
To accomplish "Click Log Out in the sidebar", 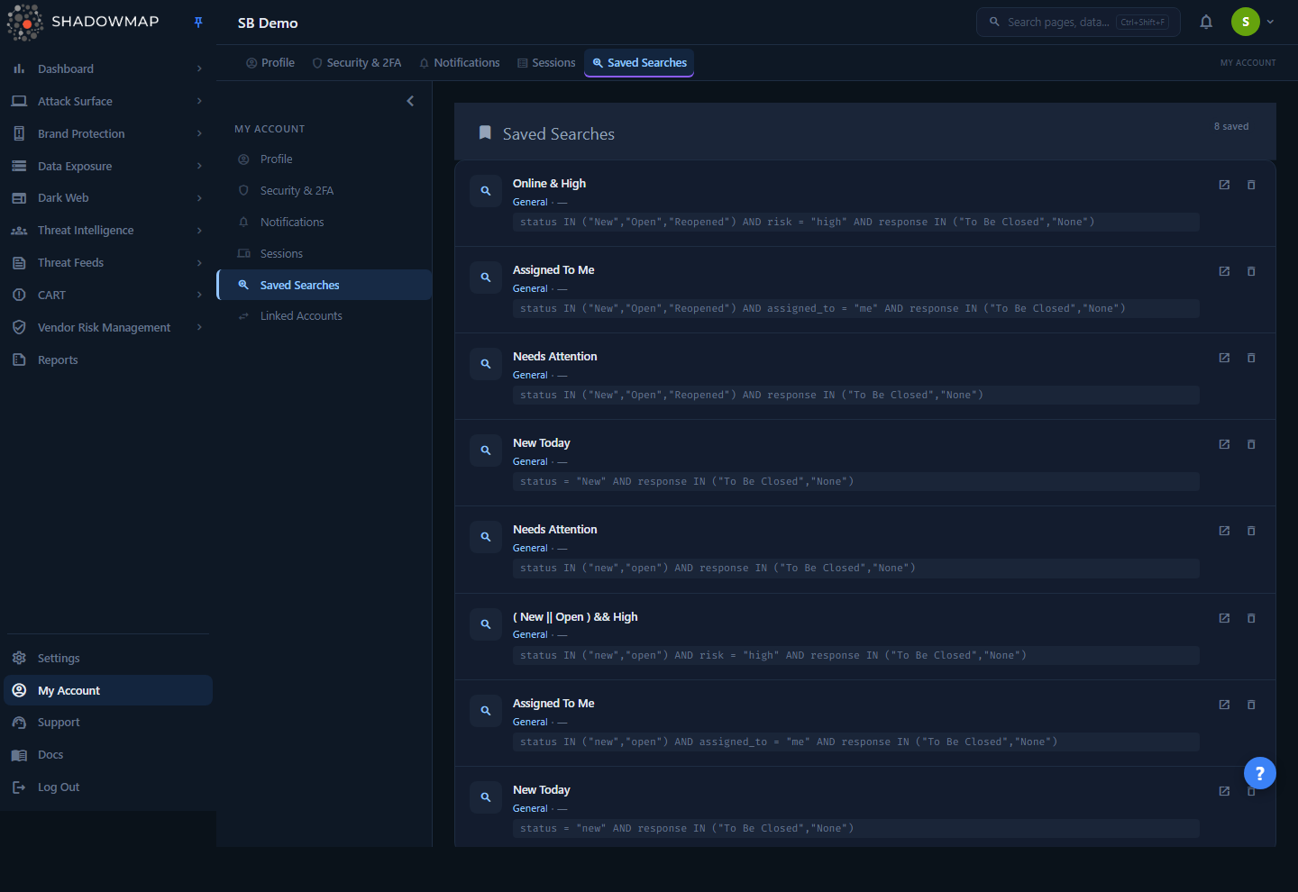I will coord(108,787).
